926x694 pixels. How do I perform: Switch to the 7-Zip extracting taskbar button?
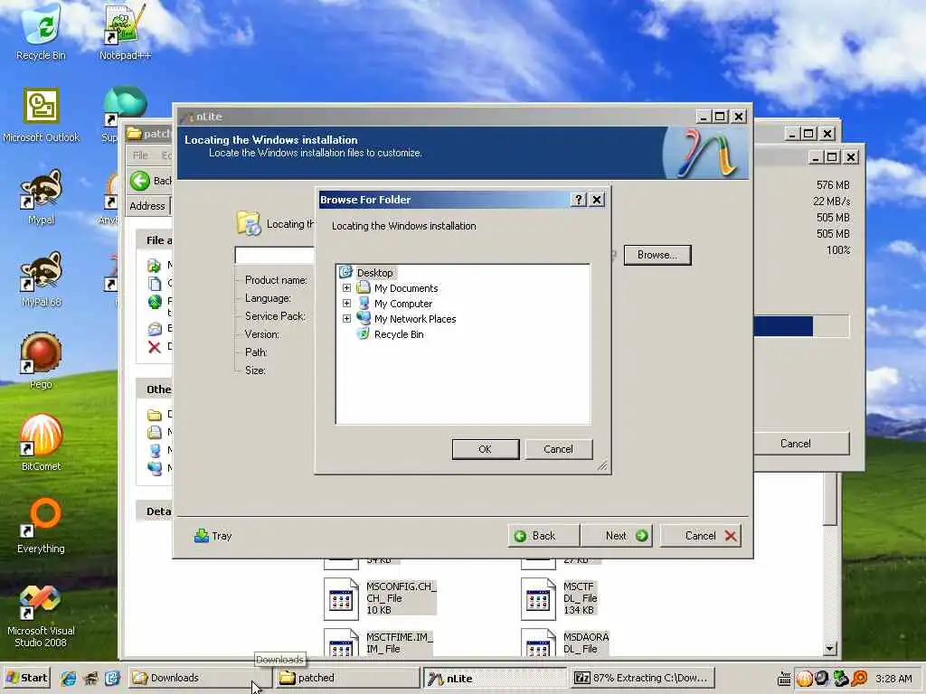643,678
